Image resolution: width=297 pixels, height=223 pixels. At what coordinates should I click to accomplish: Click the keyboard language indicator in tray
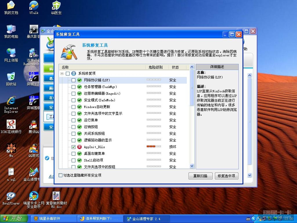click(248, 219)
